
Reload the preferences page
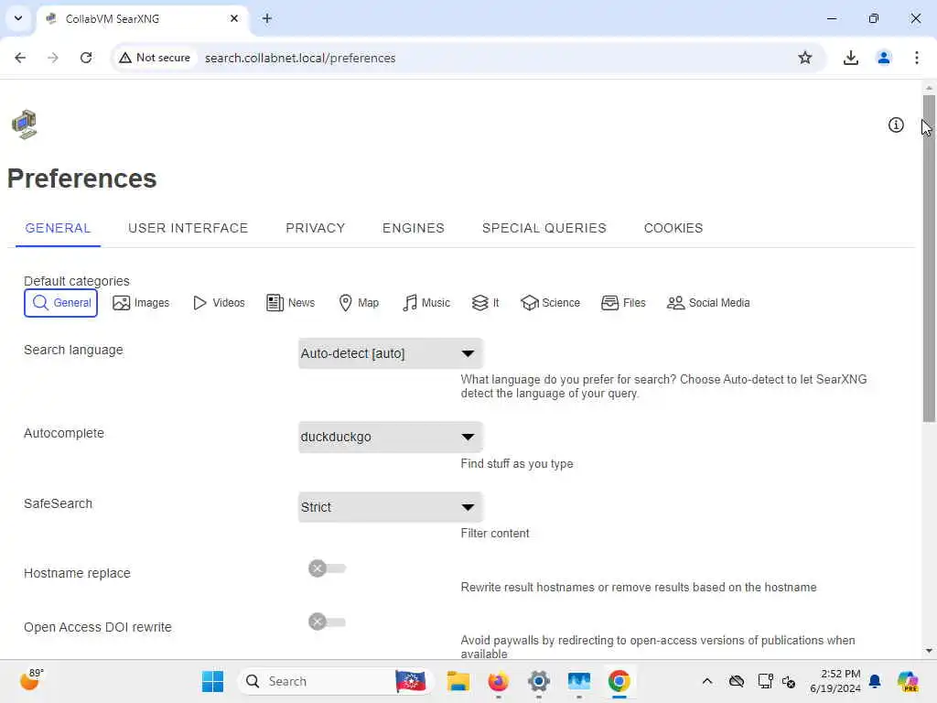[86, 58]
